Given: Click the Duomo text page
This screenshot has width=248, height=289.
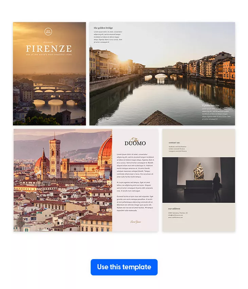Looking at the screenshot, I should click(x=135, y=180).
